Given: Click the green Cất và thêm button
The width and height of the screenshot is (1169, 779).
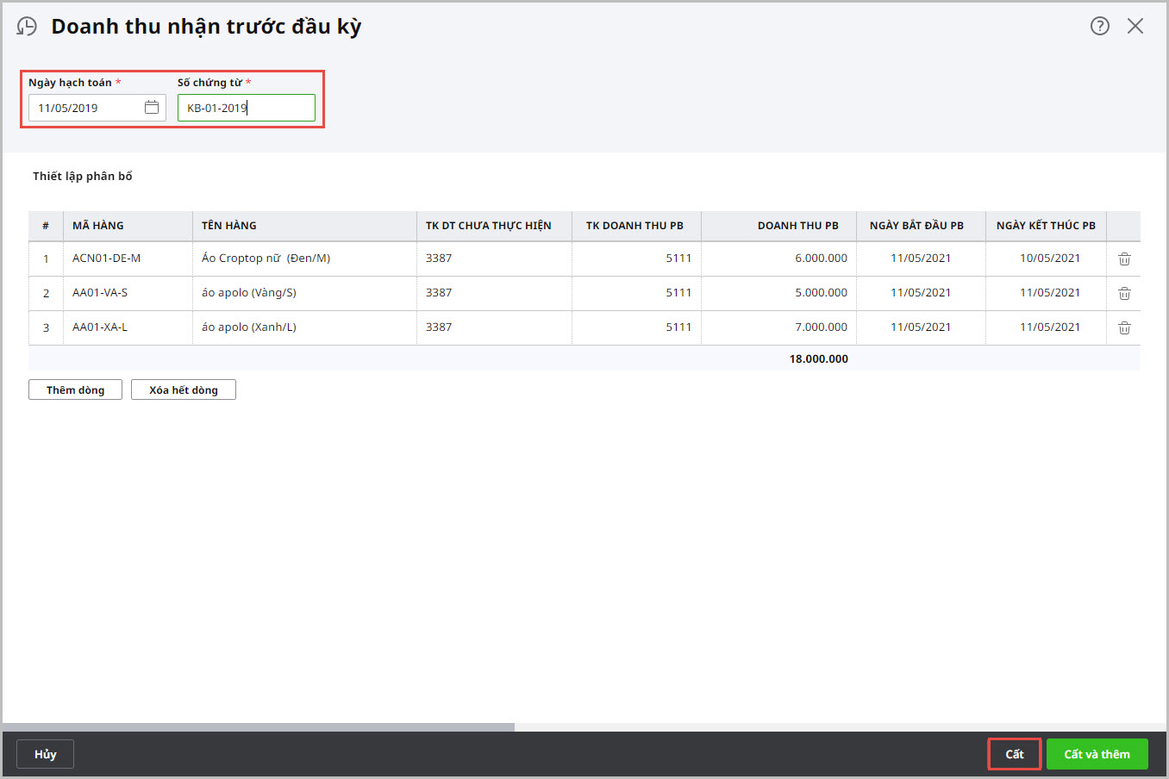Looking at the screenshot, I should click(x=1097, y=754).
